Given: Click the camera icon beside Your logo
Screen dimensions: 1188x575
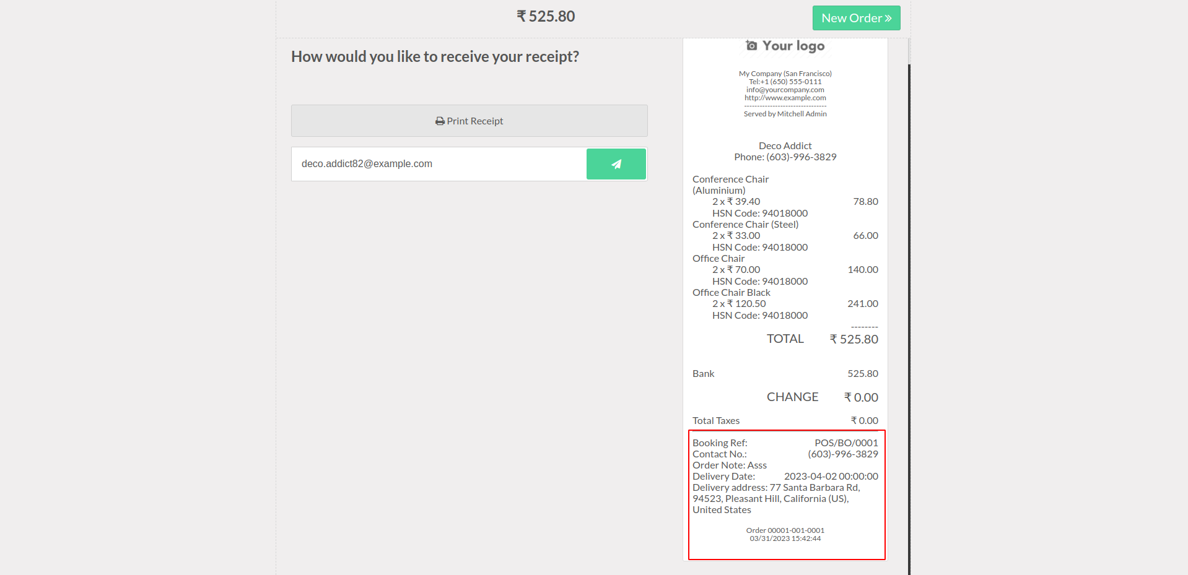Looking at the screenshot, I should tap(751, 46).
